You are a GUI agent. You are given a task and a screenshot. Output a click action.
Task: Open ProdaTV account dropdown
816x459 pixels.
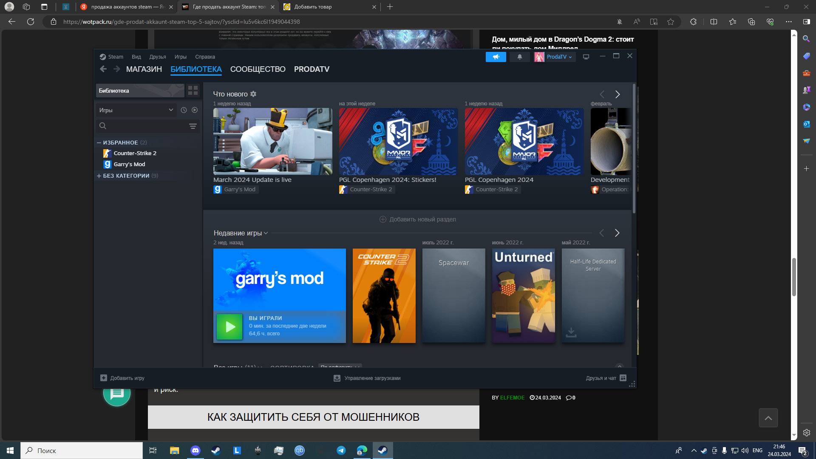coord(555,57)
